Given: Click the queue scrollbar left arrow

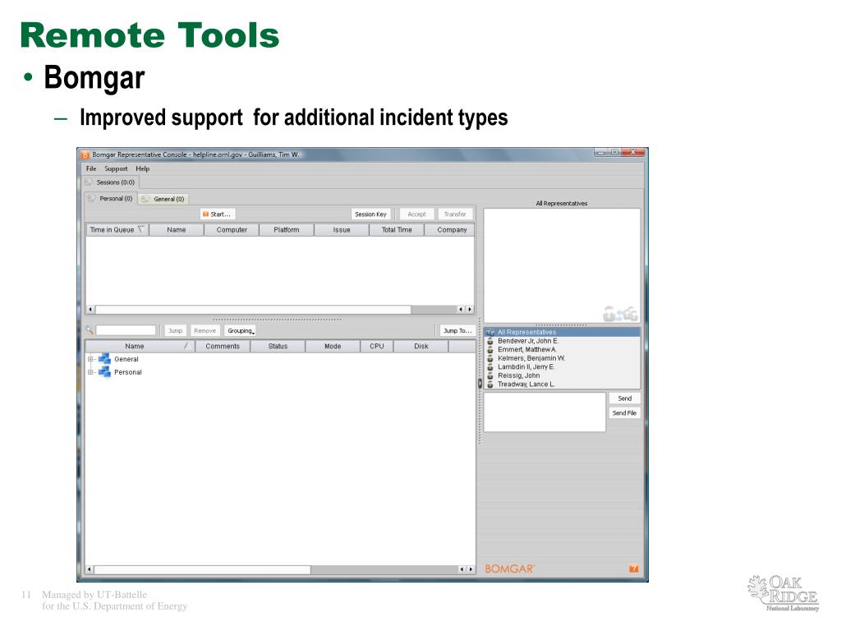Looking at the screenshot, I should tap(90, 309).
